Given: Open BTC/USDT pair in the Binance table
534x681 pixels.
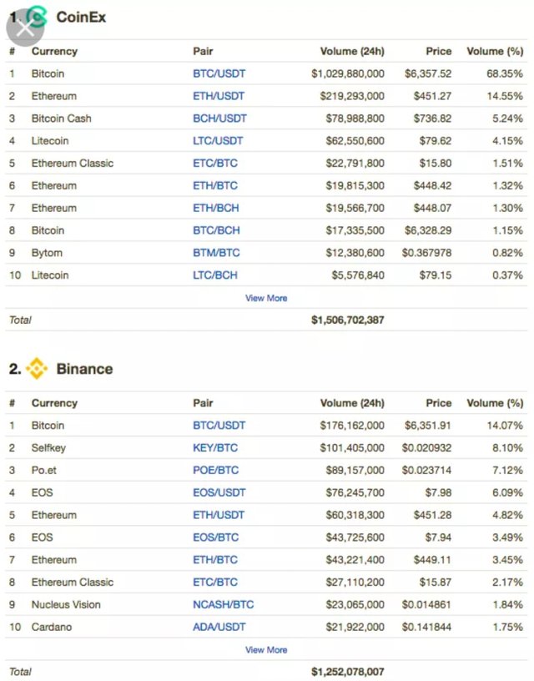Looking at the screenshot, I should tap(219, 426).
